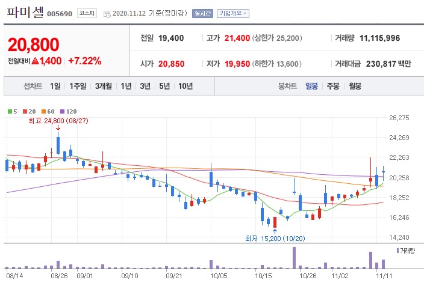
Task: Switch to 일봉 daily candle chart
Action: click(312, 86)
